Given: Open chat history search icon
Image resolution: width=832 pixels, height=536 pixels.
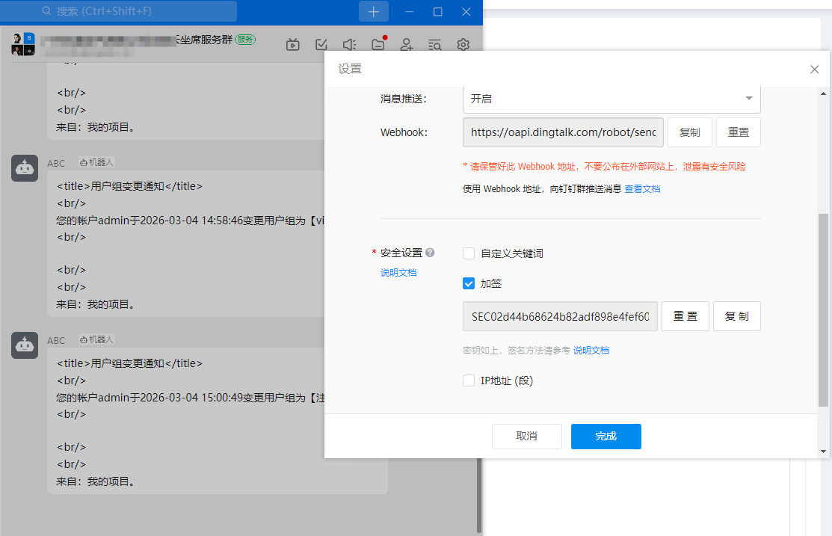Looking at the screenshot, I should (x=434, y=45).
